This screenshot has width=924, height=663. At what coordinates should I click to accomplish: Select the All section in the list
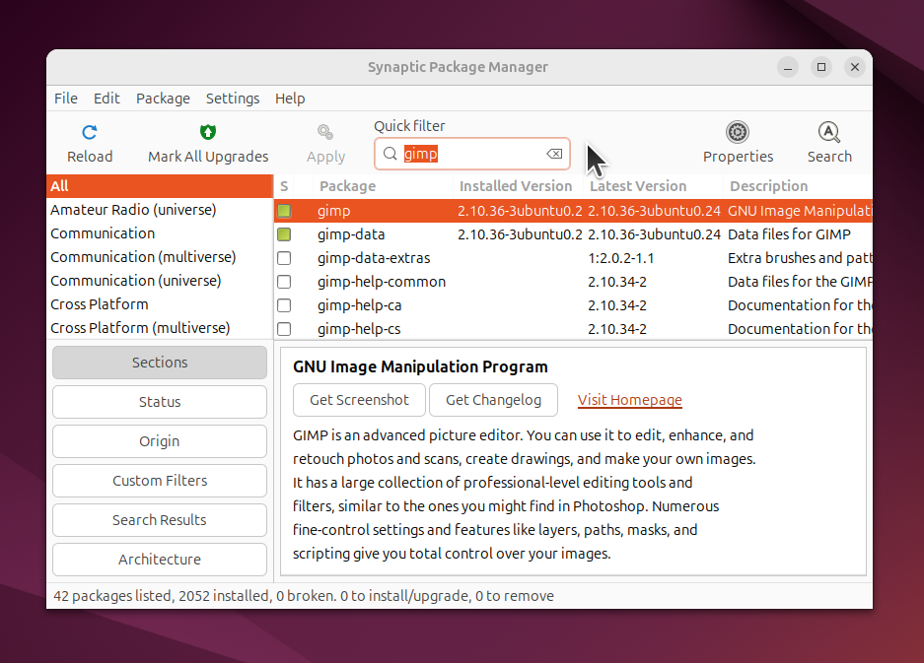tap(160, 186)
